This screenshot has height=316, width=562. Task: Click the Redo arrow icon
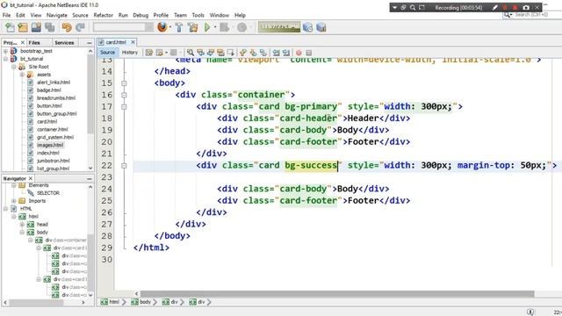80,27
